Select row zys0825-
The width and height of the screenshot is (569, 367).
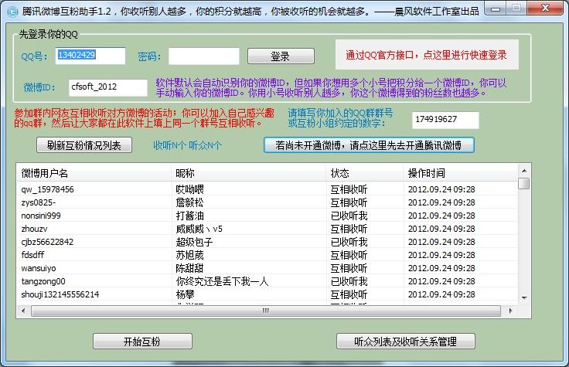click(x=267, y=202)
